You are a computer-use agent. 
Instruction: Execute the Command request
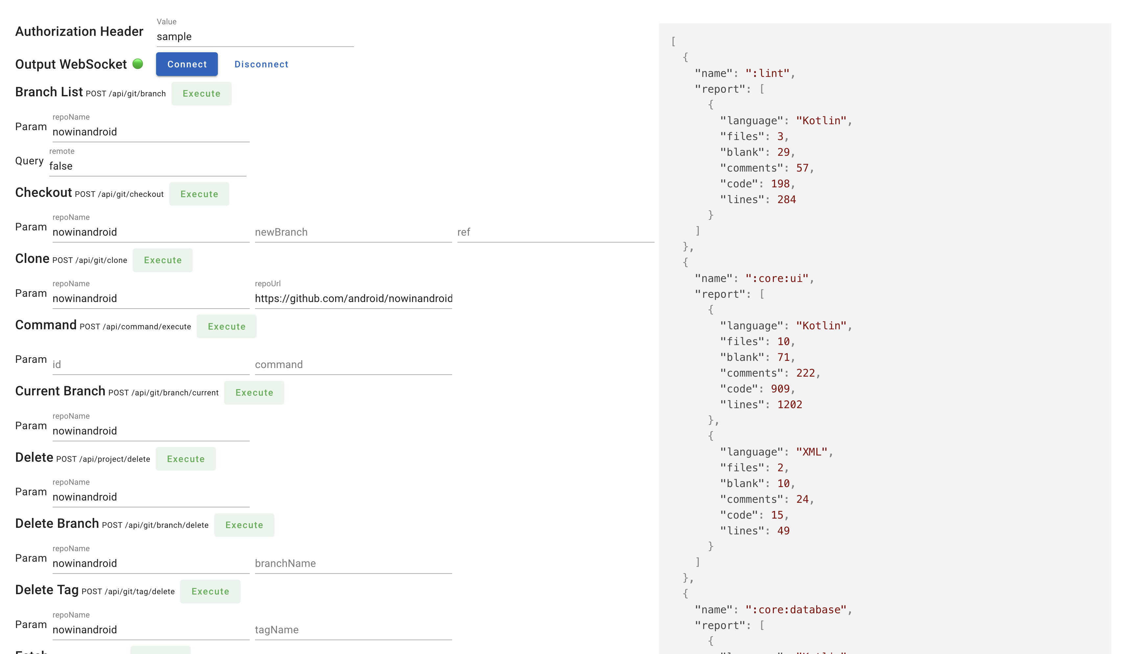pos(226,327)
